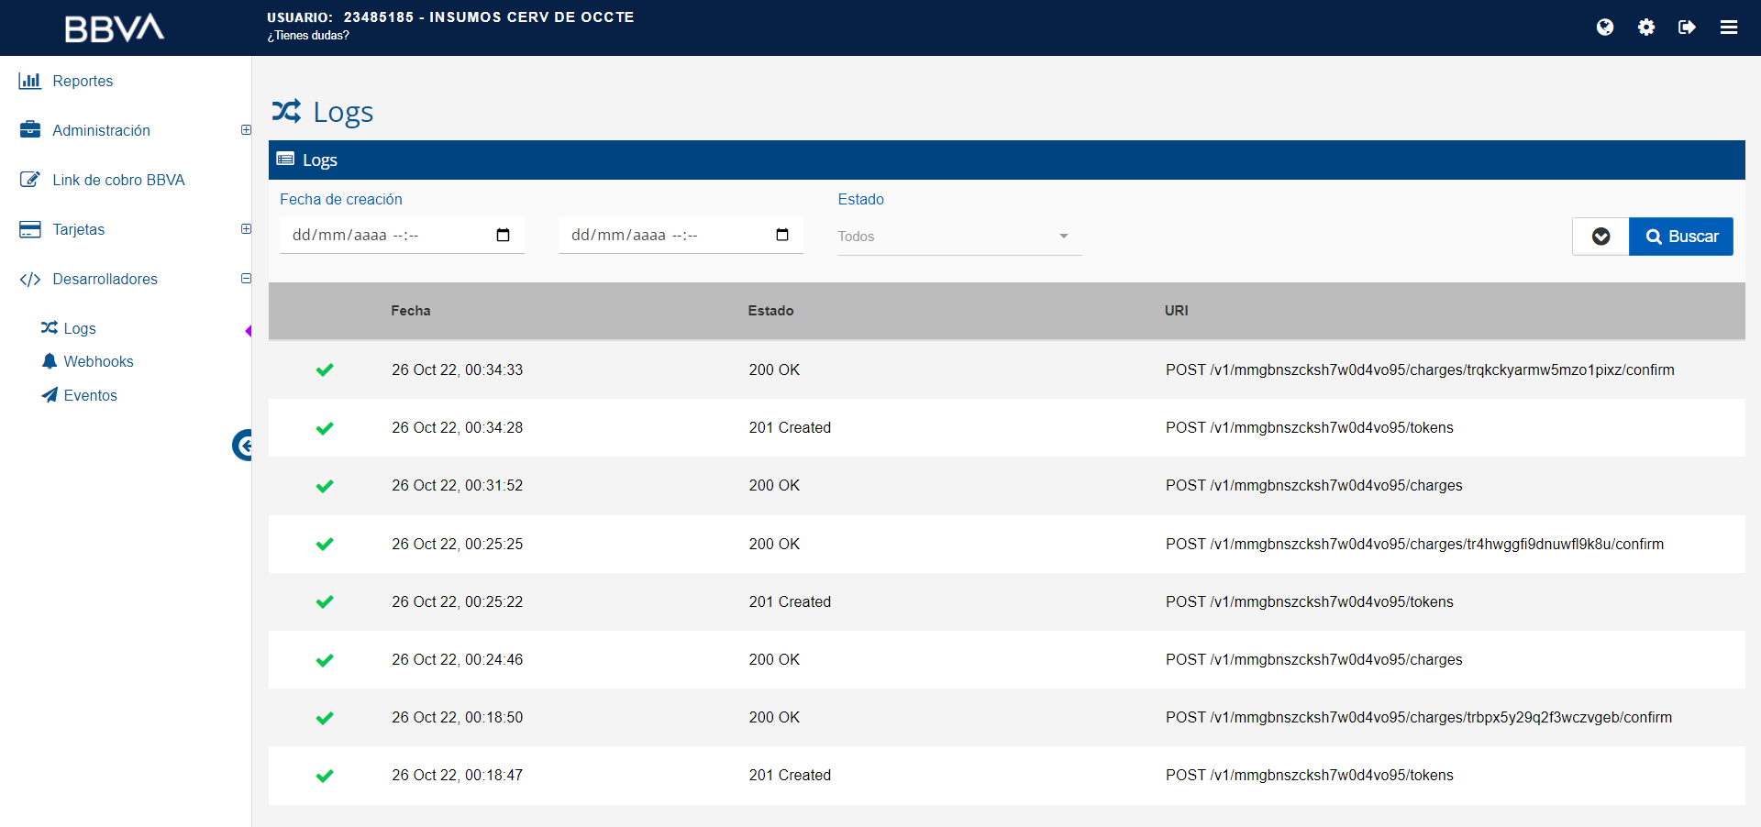Click the URI column header
This screenshot has height=827, width=1761.
pyautogui.click(x=1176, y=311)
